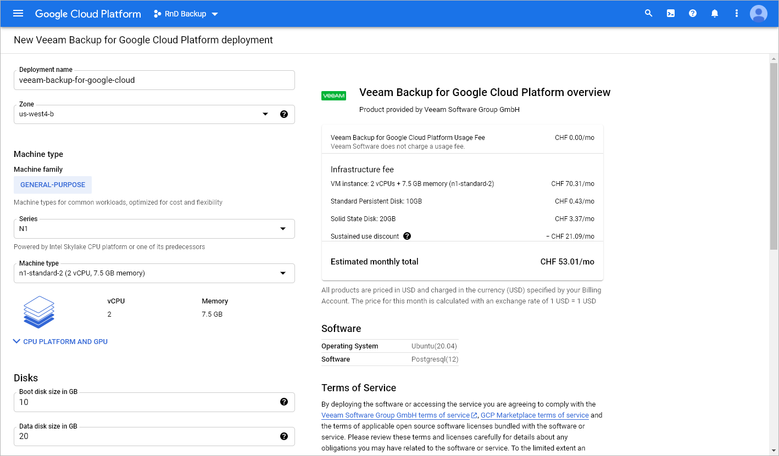Screen dimensions: 779x456
Task: Click Google Cloud Platform title
Action: [88, 14]
